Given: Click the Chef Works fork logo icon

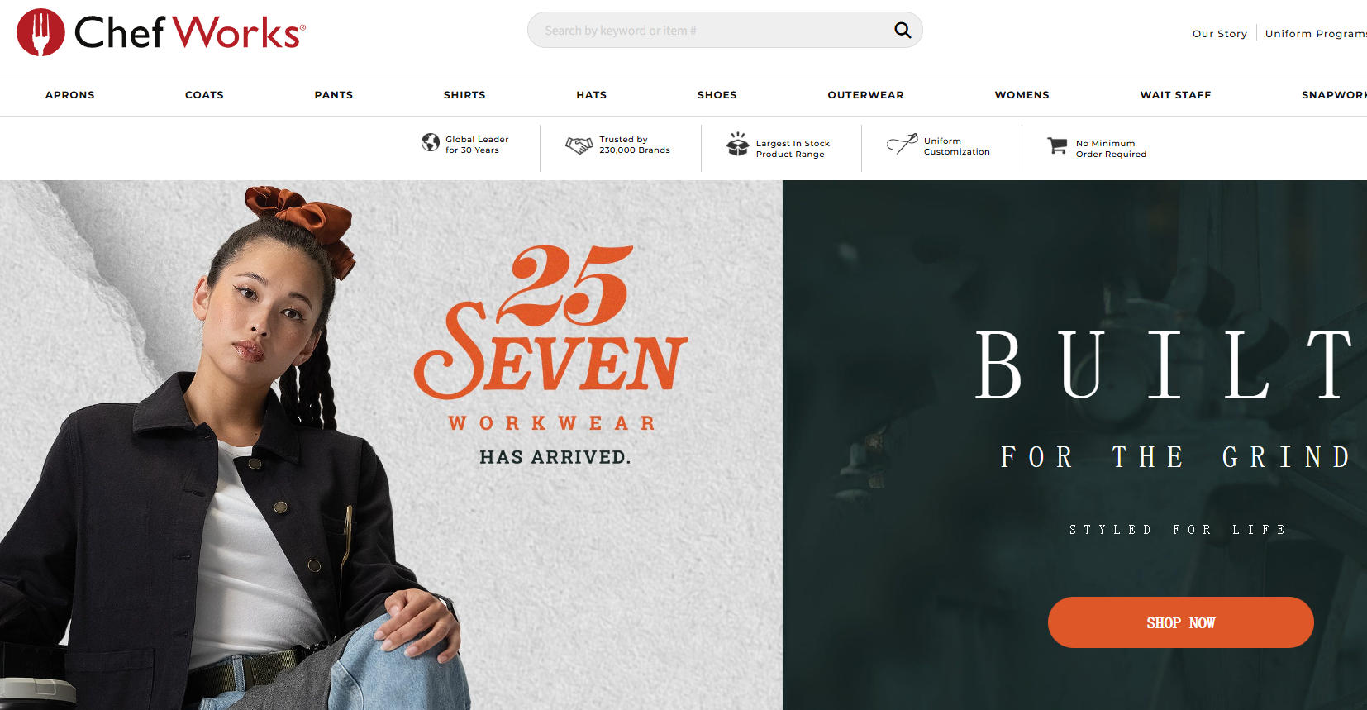Looking at the screenshot, I should 40,32.
